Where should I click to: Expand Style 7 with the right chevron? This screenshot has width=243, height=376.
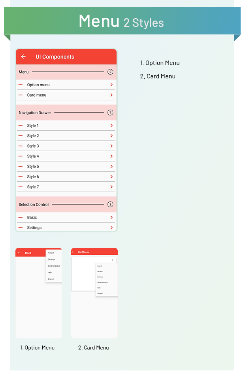pos(111,187)
